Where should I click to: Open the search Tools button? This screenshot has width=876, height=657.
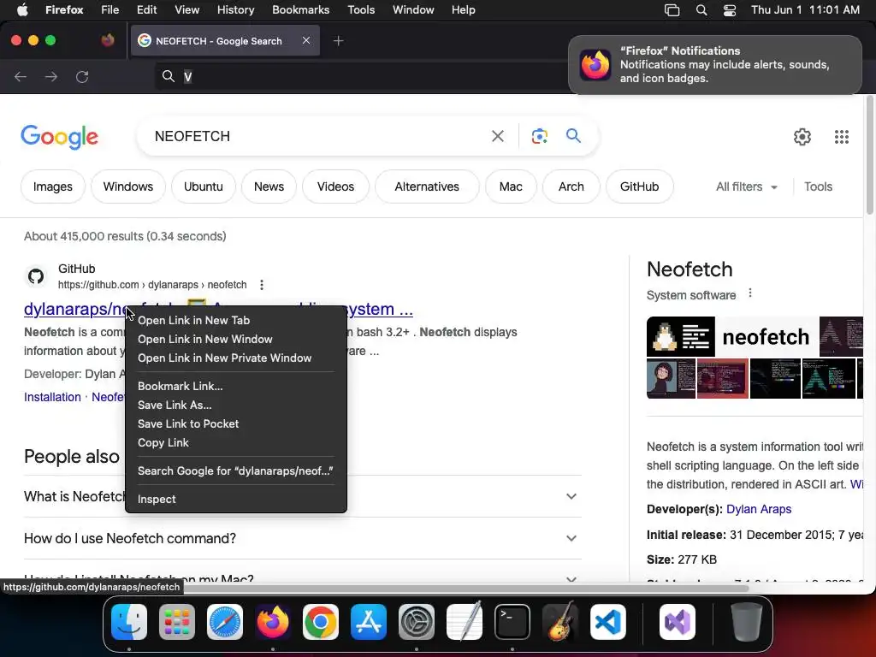(x=818, y=186)
